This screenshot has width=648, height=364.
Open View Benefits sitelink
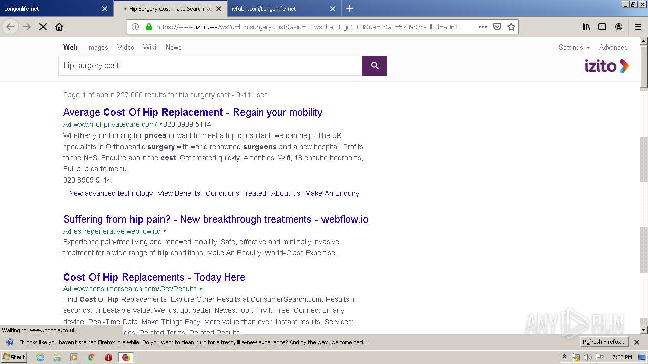coord(179,193)
